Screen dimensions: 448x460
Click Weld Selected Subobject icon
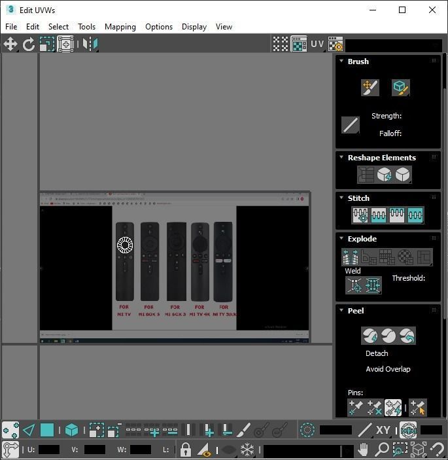tap(373, 285)
